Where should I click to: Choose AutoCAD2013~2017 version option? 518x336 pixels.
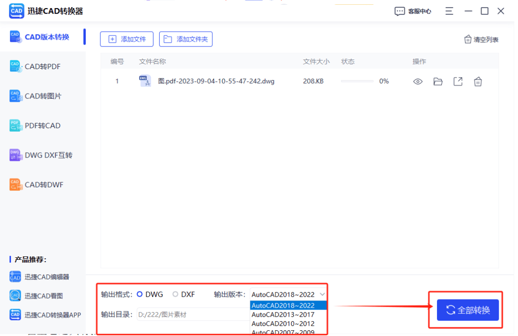coord(288,314)
